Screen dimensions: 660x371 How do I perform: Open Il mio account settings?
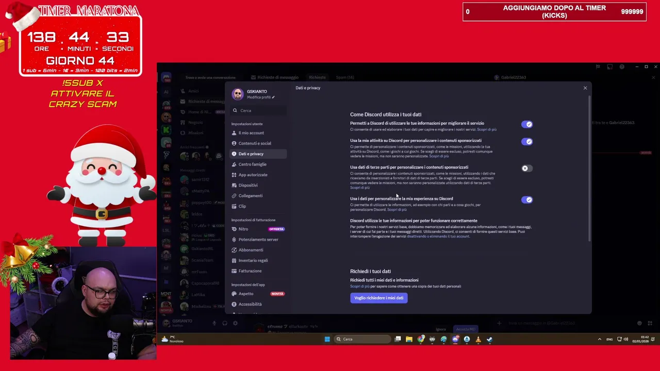[258, 133]
